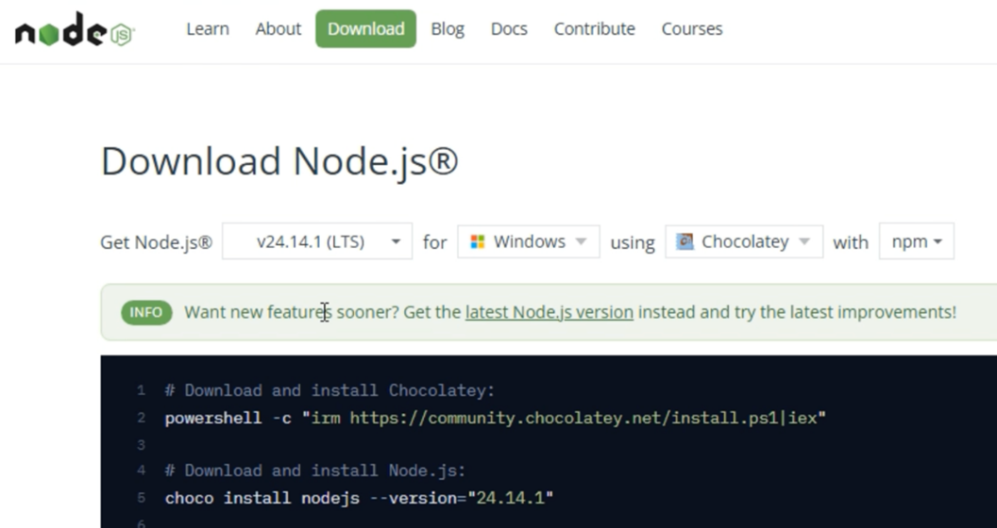The width and height of the screenshot is (997, 528).
Task: Click the '# Download and install Node.js:' comment
Action: (x=314, y=470)
